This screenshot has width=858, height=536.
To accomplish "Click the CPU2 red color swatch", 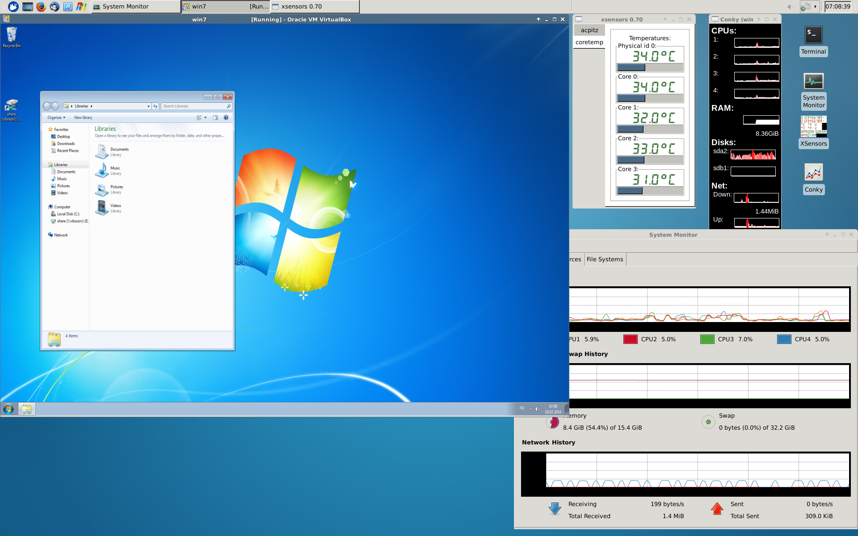I will 630,339.
